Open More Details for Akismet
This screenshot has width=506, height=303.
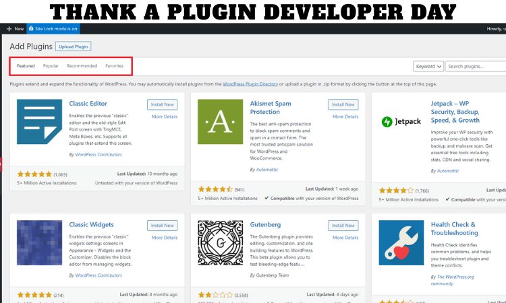[x=345, y=116]
